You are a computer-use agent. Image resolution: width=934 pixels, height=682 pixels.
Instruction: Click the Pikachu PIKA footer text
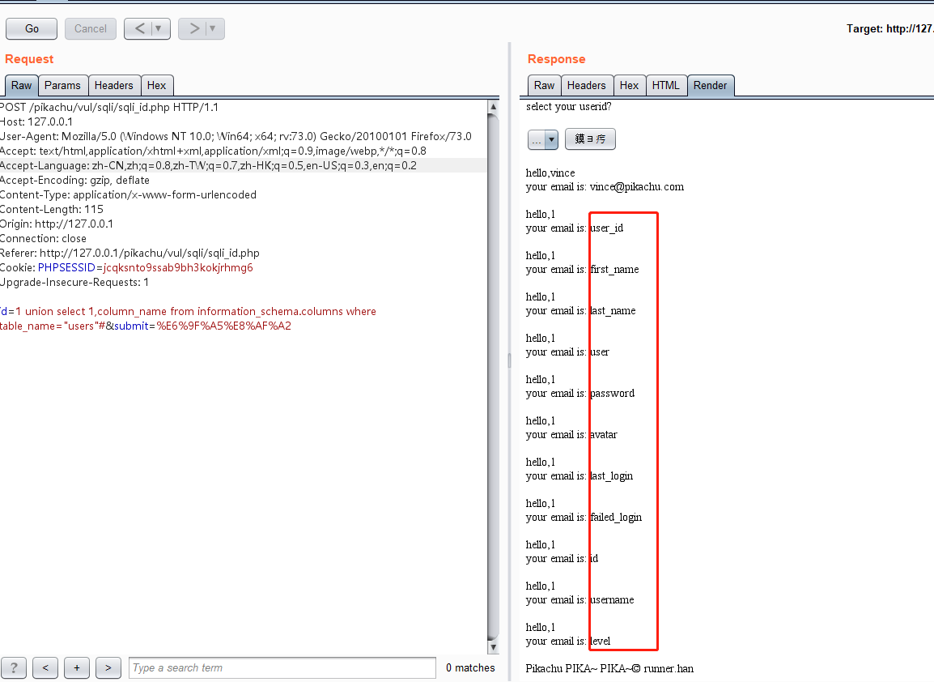click(609, 668)
